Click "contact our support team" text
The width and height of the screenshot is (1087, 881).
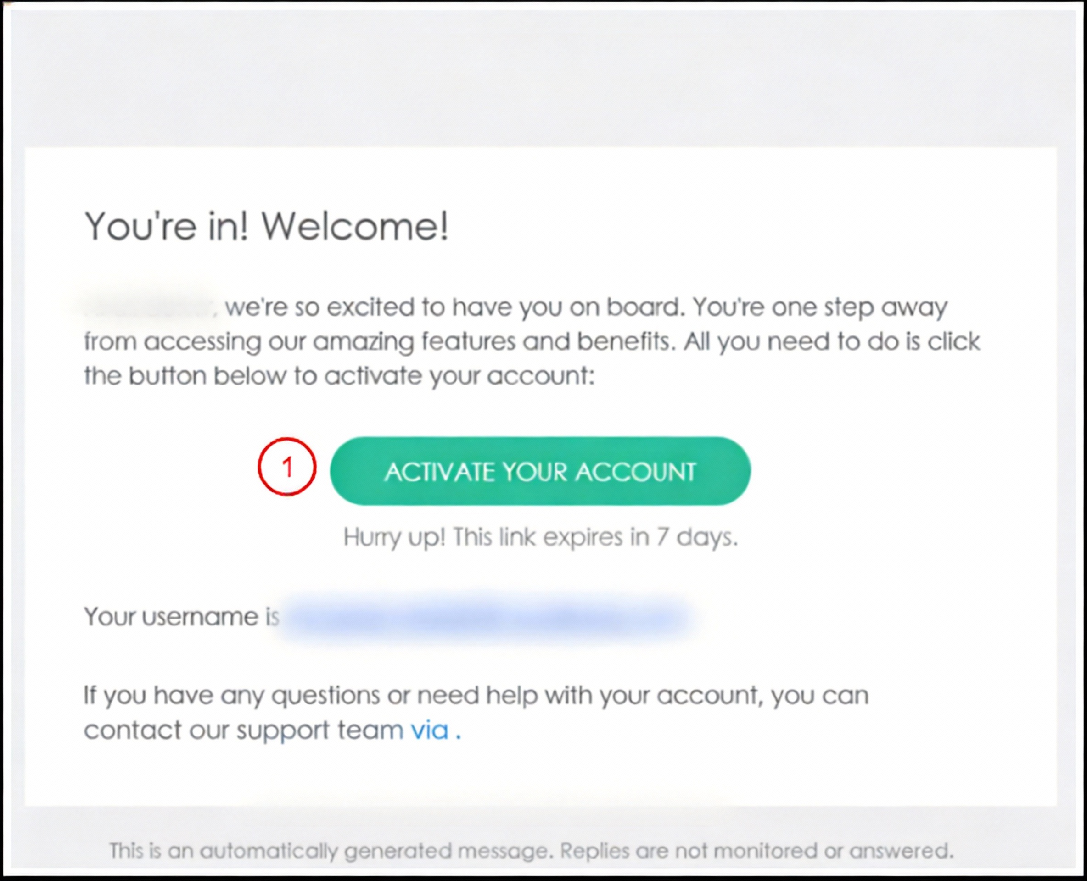[x=244, y=730]
